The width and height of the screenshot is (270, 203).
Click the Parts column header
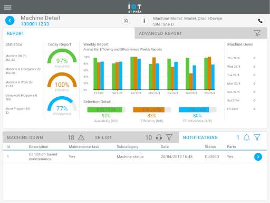click(x=232, y=146)
